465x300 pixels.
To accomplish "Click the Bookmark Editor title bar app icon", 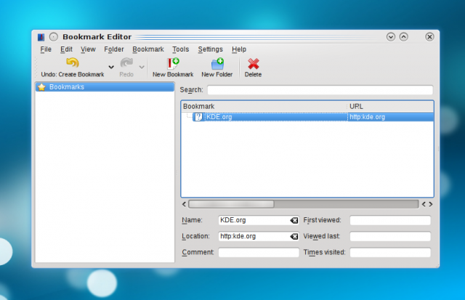I will (x=41, y=36).
